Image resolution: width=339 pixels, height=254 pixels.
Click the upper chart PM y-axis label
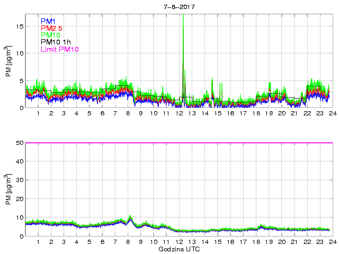(x=9, y=61)
